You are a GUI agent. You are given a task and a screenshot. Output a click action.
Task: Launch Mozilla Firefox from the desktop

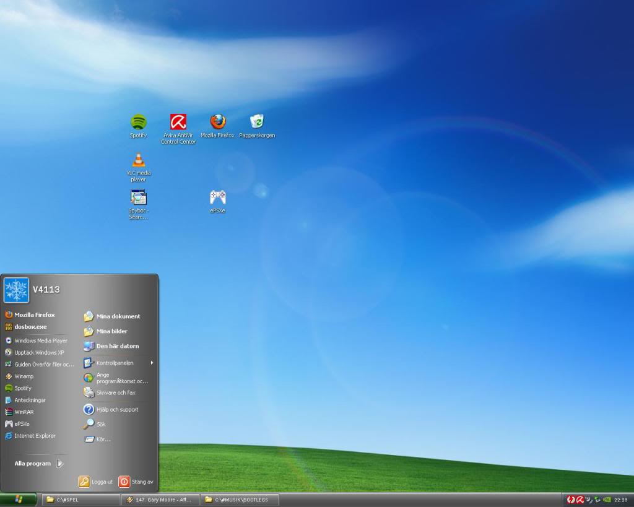(218, 122)
